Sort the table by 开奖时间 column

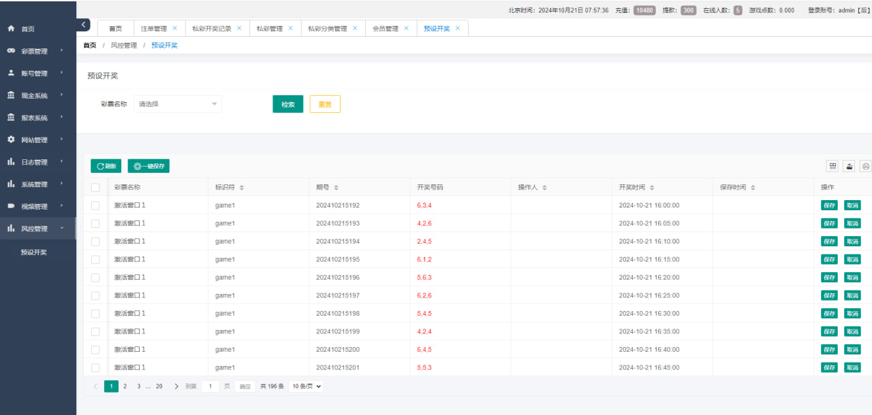pos(652,188)
